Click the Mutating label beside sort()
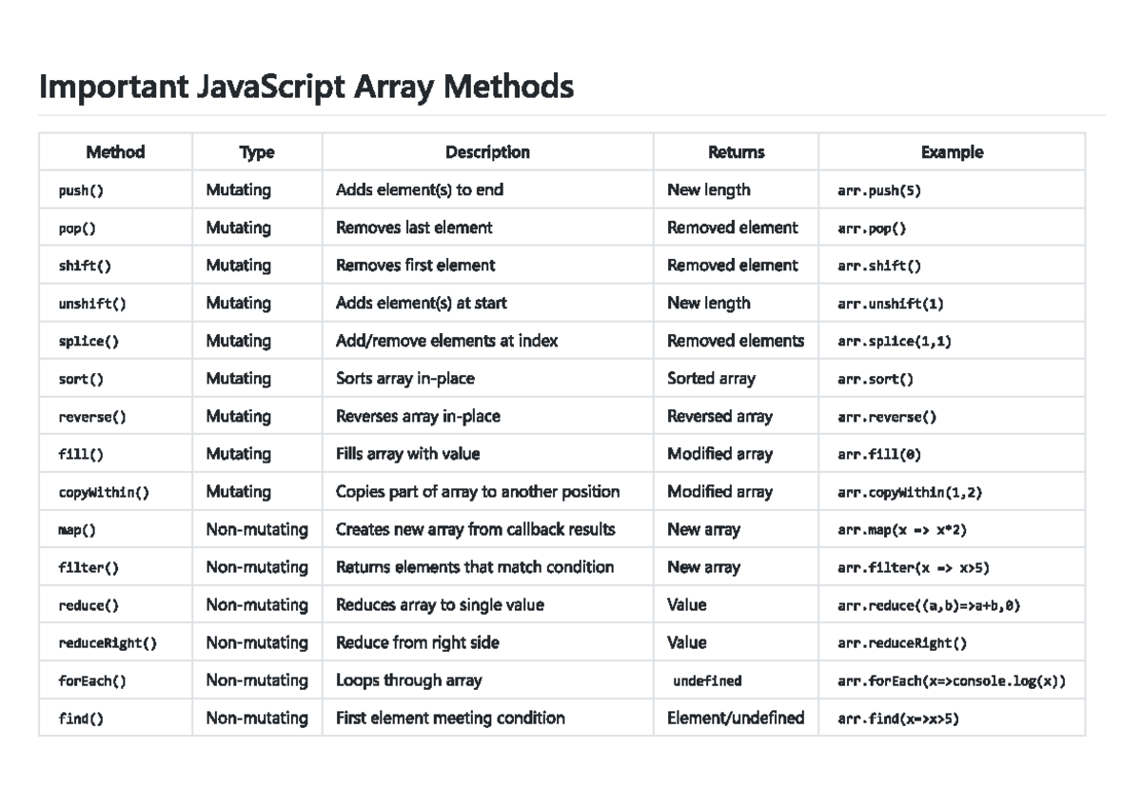This screenshot has height=808, width=1142. (x=238, y=379)
